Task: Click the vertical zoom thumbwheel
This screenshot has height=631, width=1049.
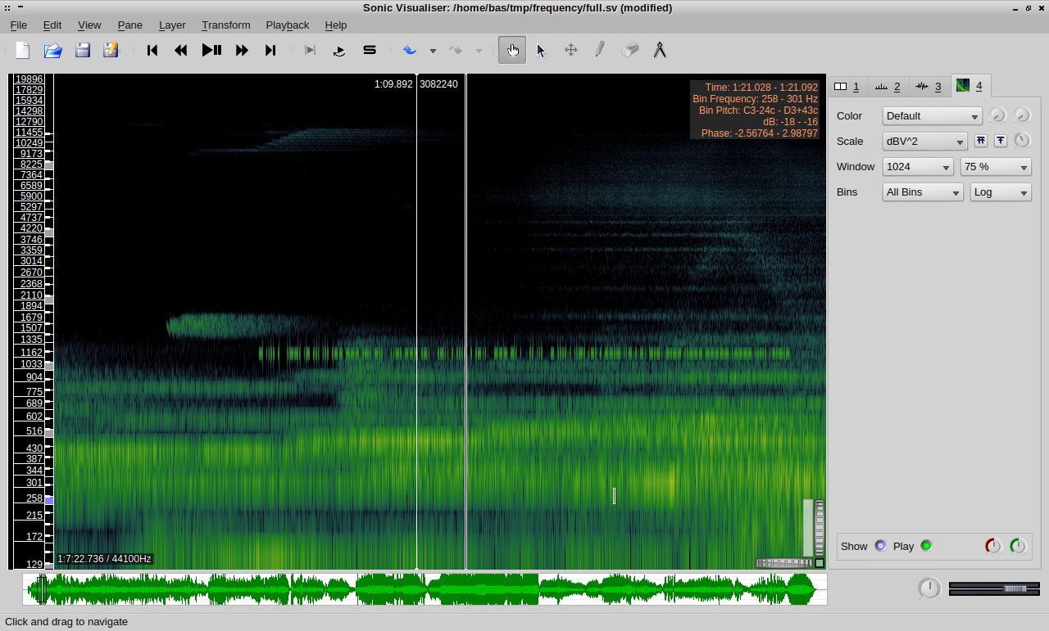Action: tap(820, 528)
